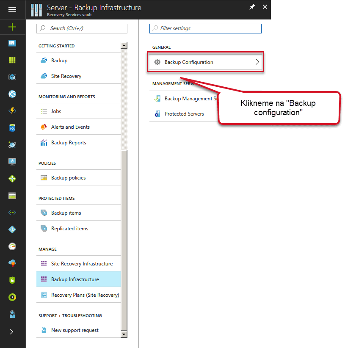Open Replicated items
Screen dimensions: 345x348
click(79, 228)
